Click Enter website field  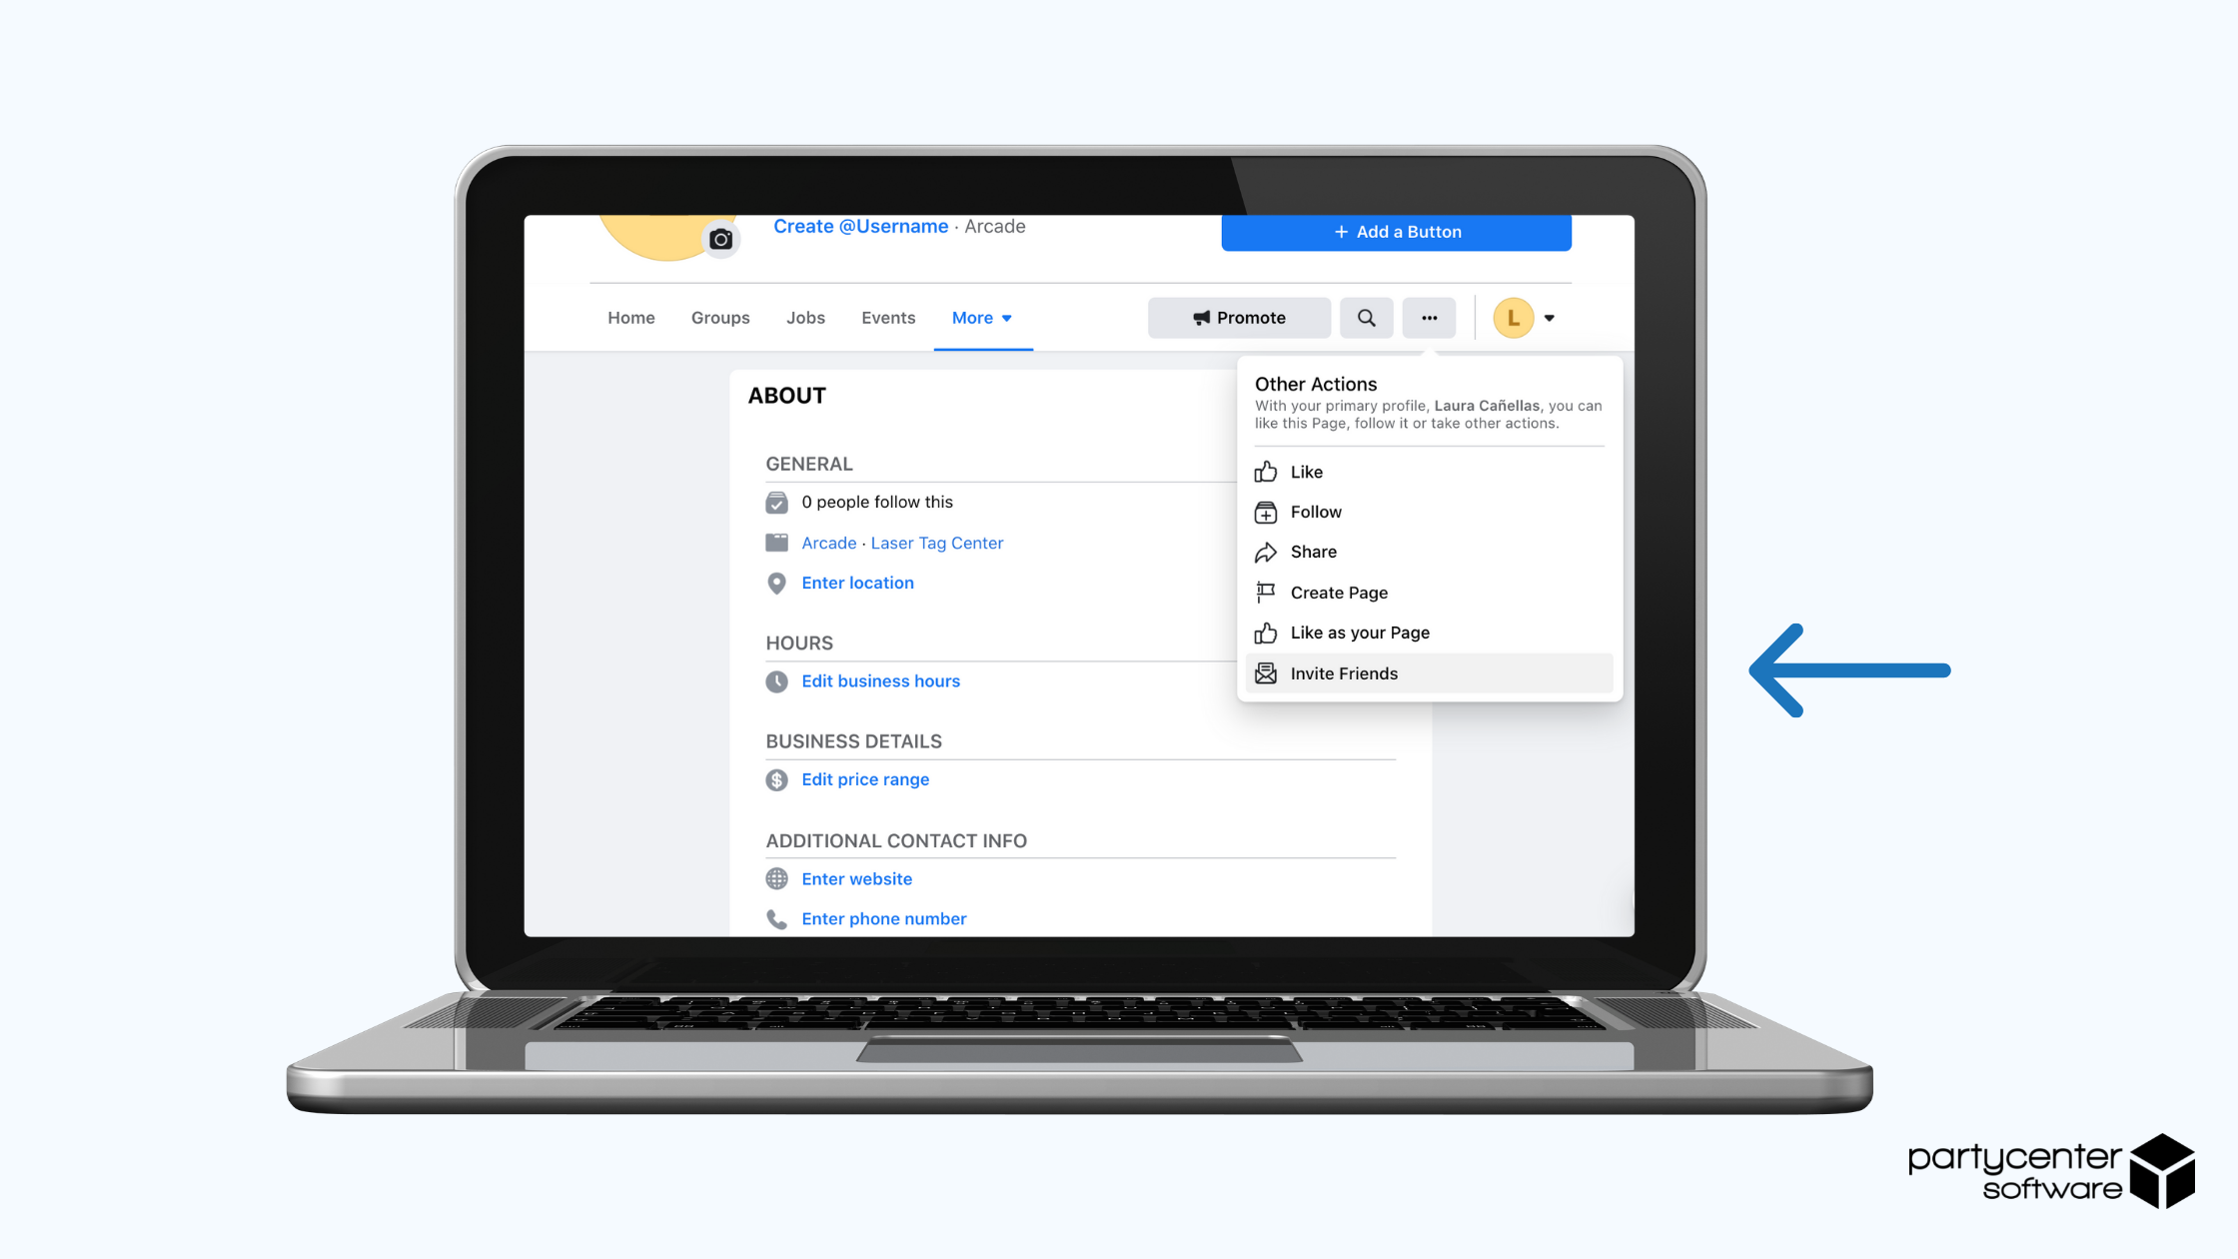857,879
